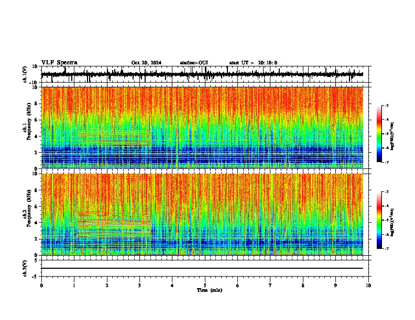The height and width of the screenshot is (320, 415).
Task: Click time axis tick label "1"
Action: pyautogui.click(x=74, y=285)
